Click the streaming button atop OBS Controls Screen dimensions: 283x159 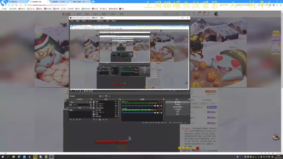tap(178, 102)
